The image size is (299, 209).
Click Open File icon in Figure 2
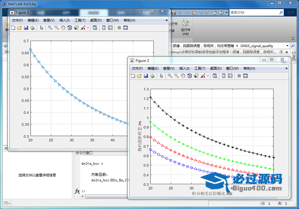(139, 76)
